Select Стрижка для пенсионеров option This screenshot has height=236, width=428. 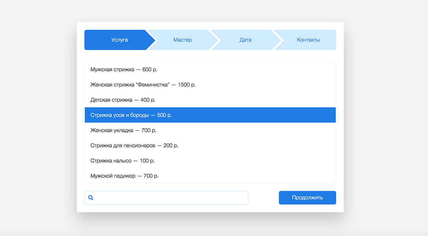pyautogui.click(x=134, y=146)
